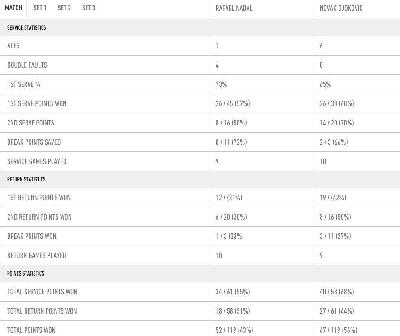Click the Break Points Won row label
Image resolution: width=400 pixels, height=336 pixels.
(x=32, y=237)
